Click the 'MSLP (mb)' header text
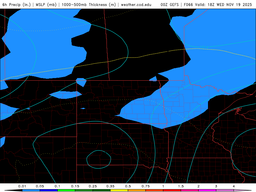This screenshot has height=192, width=256. click(46, 4)
